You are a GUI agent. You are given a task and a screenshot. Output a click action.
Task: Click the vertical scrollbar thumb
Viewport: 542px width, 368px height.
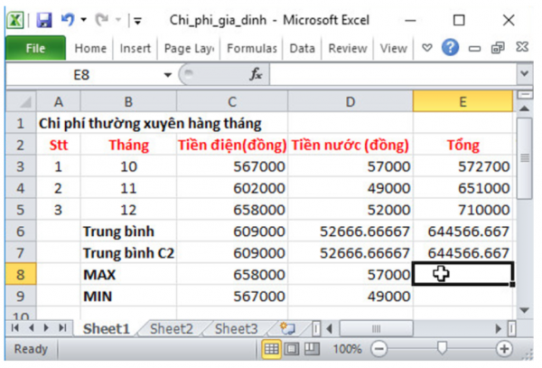click(x=525, y=158)
